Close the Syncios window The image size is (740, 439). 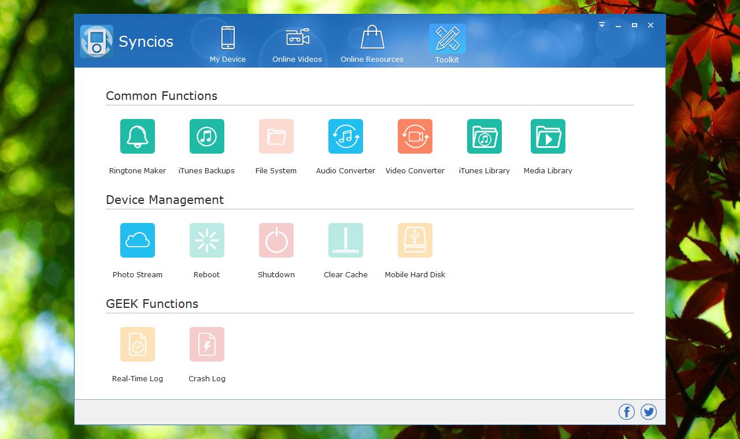[x=650, y=25]
